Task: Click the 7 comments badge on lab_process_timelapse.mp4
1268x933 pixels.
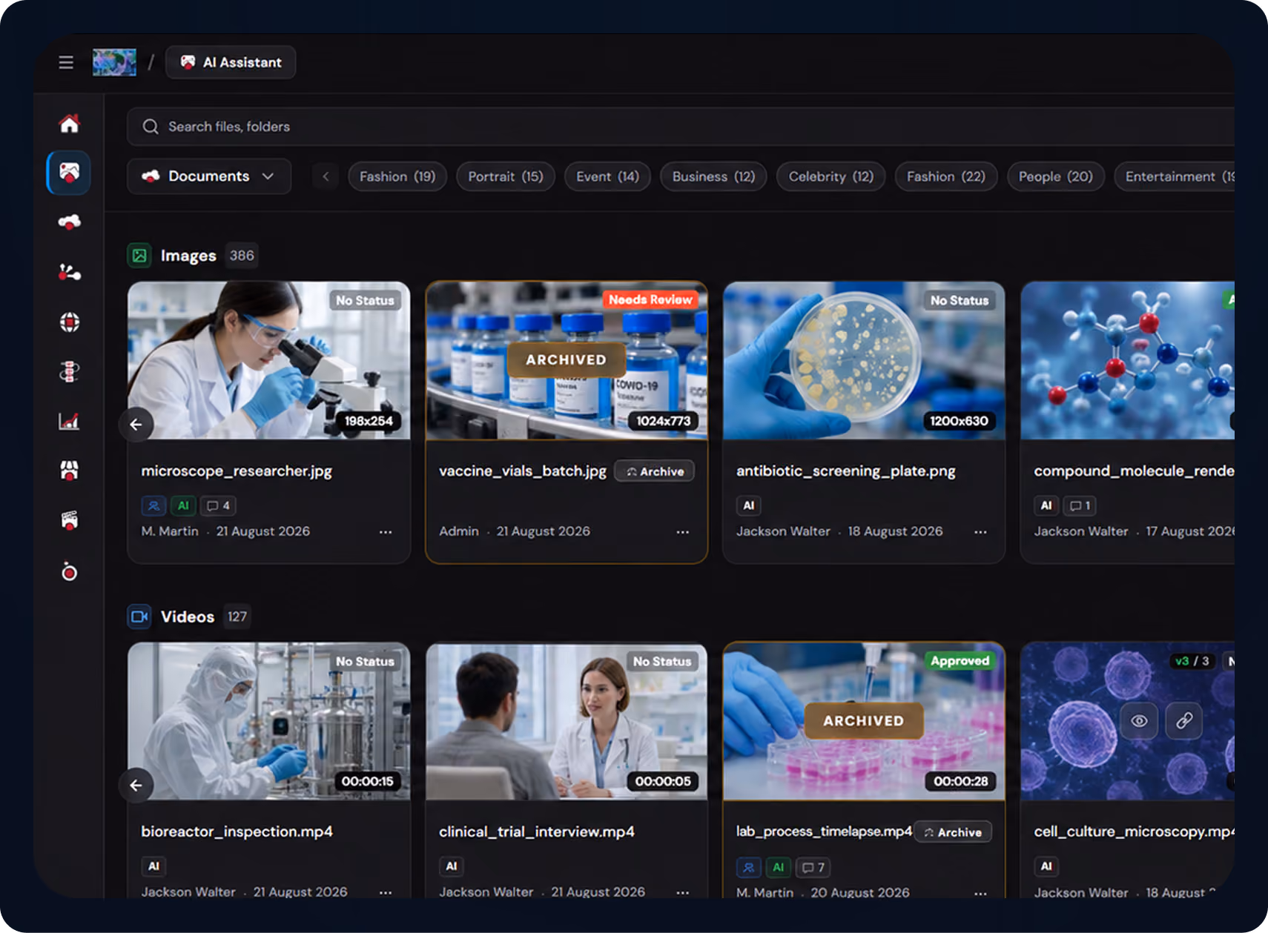Action: click(813, 867)
